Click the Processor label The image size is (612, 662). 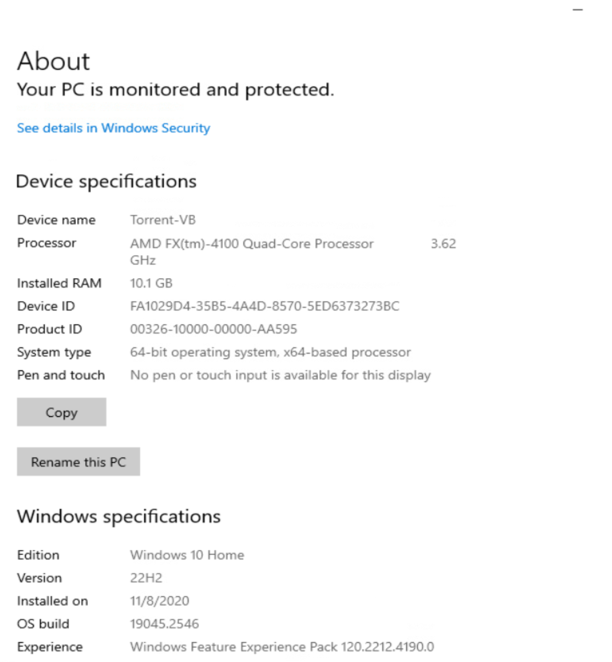coord(46,243)
